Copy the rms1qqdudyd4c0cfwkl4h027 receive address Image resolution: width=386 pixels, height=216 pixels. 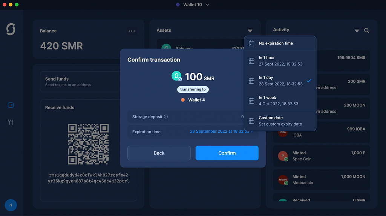[88, 178]
